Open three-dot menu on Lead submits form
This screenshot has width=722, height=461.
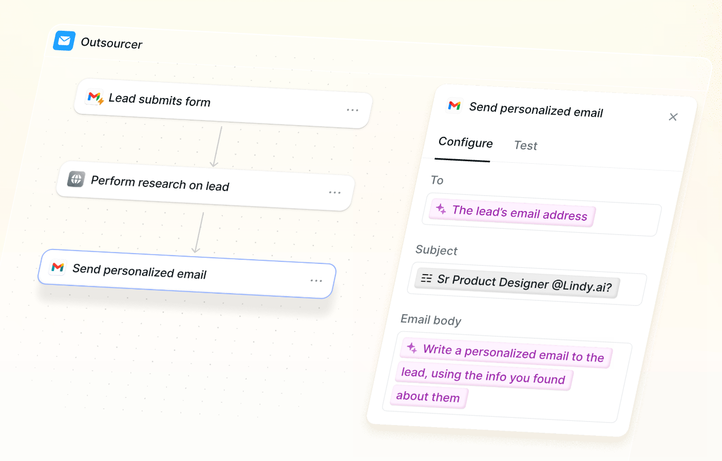(x=352, y=110)
